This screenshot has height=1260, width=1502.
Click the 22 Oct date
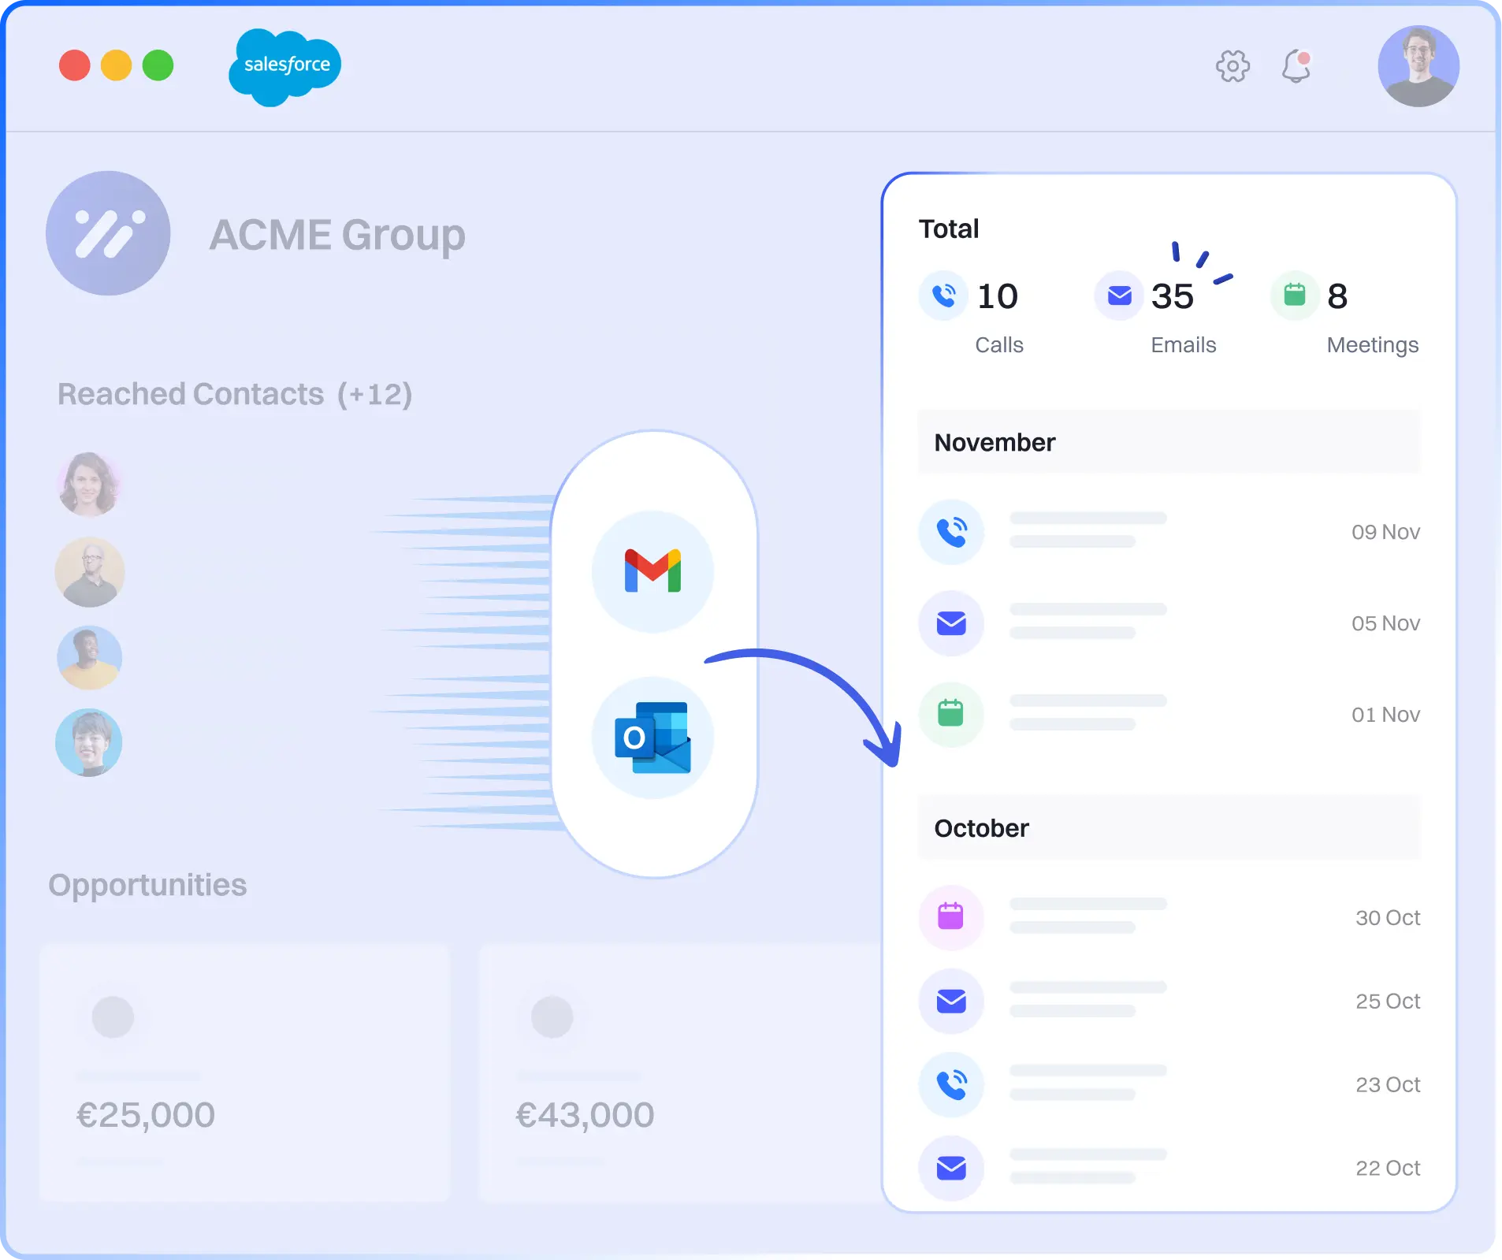[1388, 1169]
